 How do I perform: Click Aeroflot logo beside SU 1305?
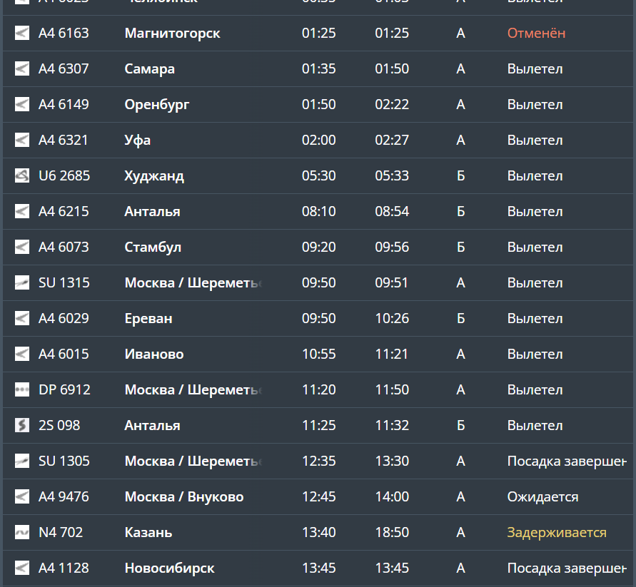(x=22, y=461)
